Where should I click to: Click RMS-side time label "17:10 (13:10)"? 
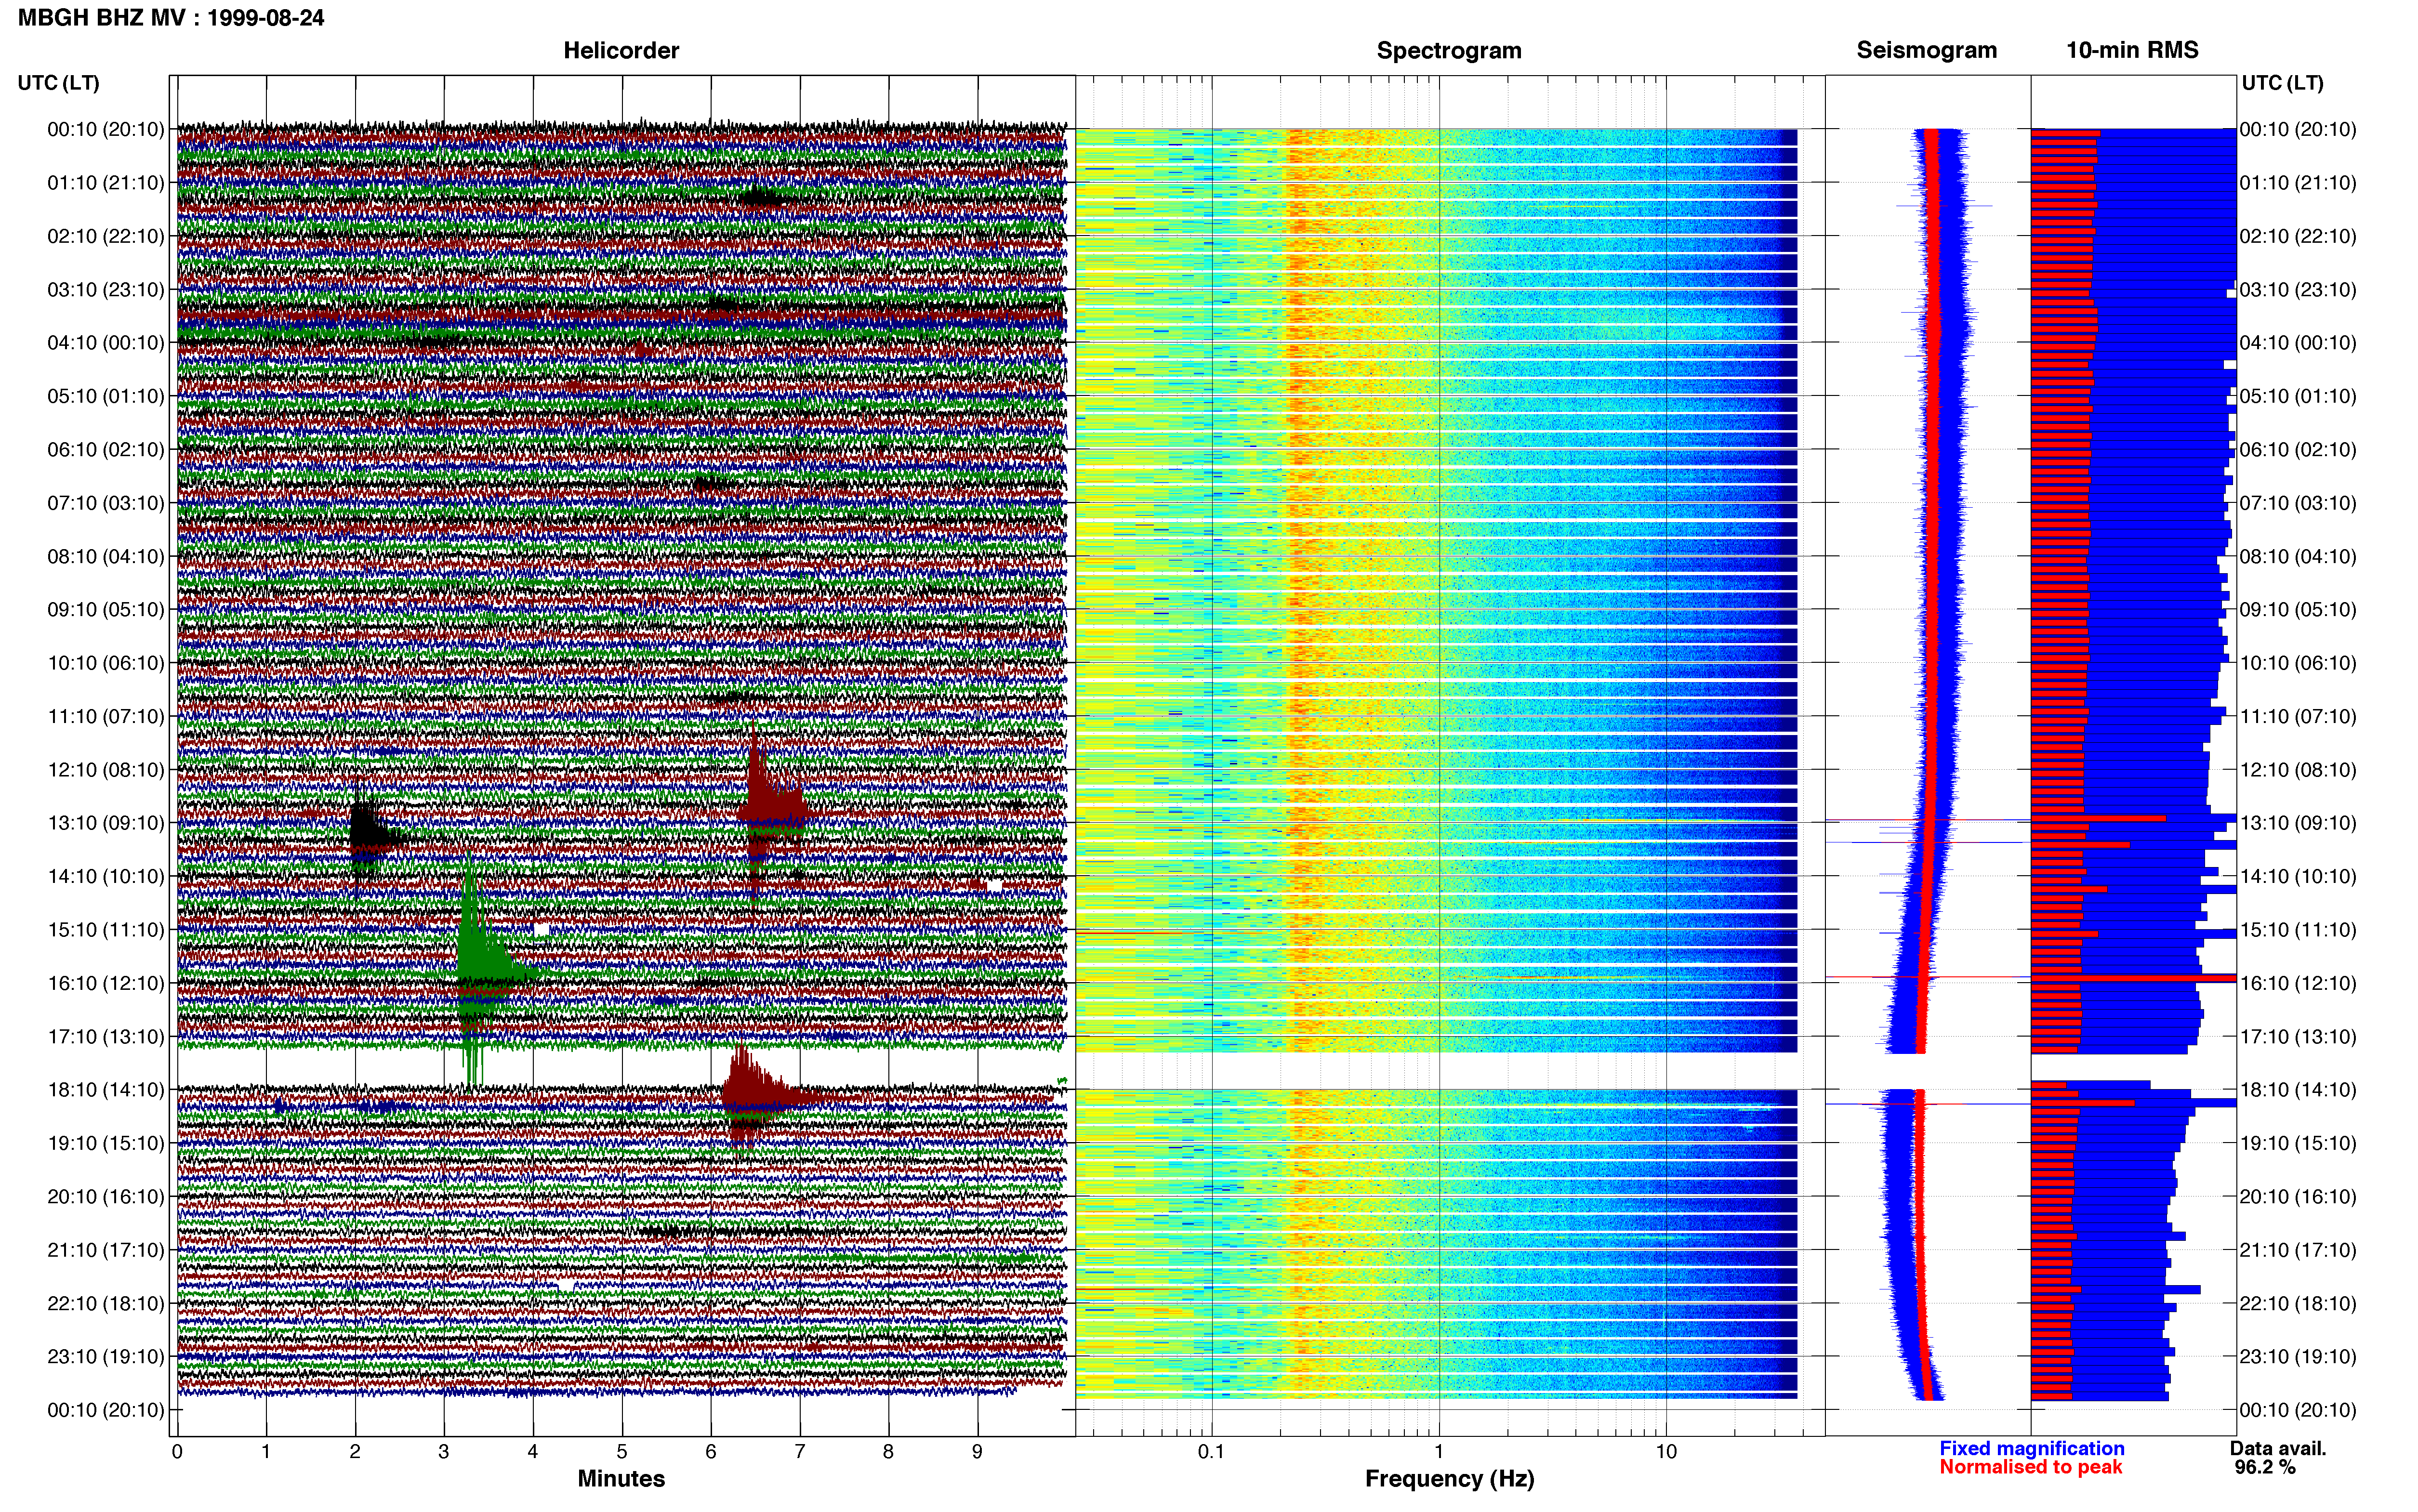[x=2298, y=1036]
